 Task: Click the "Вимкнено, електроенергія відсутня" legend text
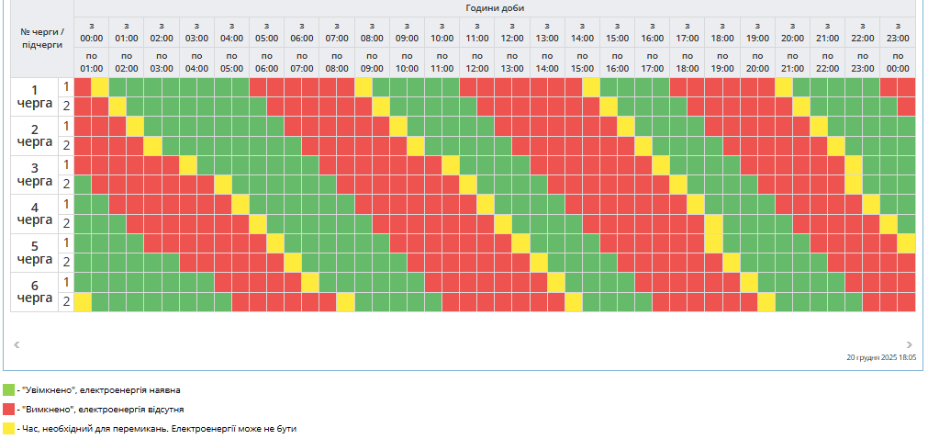(101, 409)
